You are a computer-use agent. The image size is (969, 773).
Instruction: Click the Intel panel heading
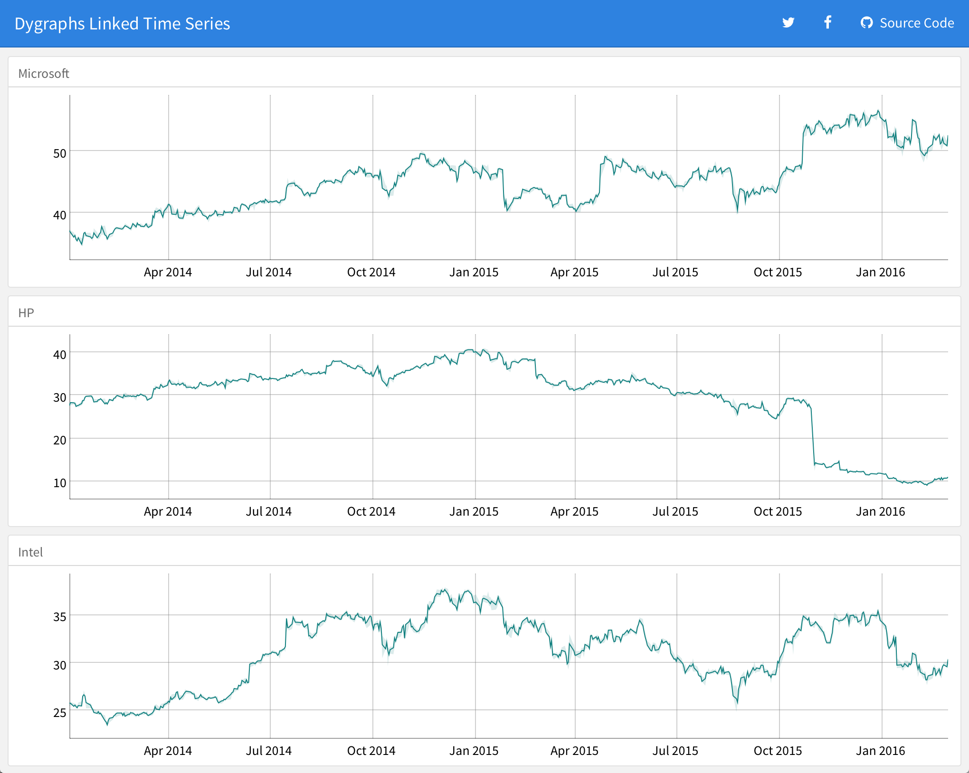click(x=30, y=552)
